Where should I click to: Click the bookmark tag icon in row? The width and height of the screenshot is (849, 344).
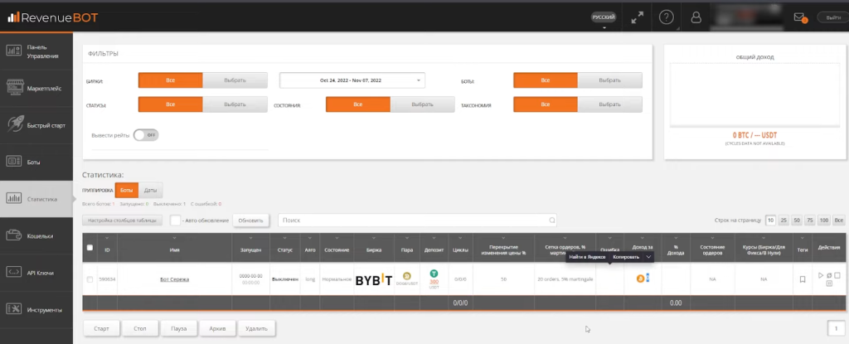tap(803, 279)
